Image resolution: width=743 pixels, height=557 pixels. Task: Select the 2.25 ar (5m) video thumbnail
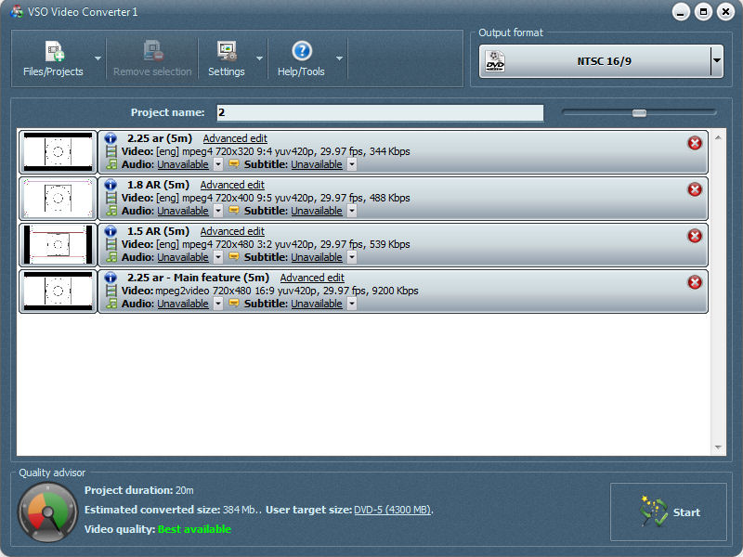coord(58,152)
